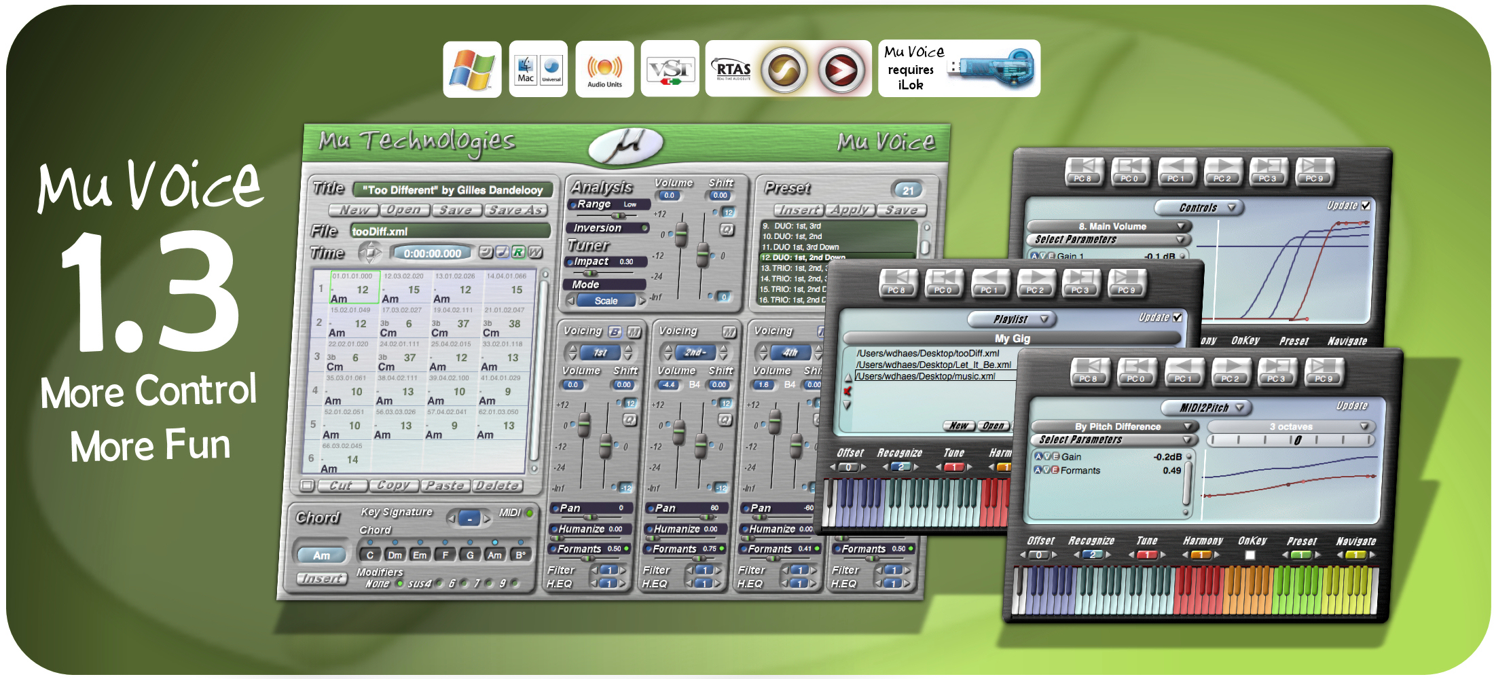The image size is (1494, 679).
Task: Click PC 9 button in Controls window
Action: coord(1314,172)
